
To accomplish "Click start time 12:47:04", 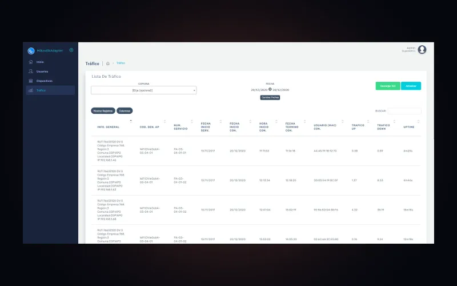I will point(264,210).
